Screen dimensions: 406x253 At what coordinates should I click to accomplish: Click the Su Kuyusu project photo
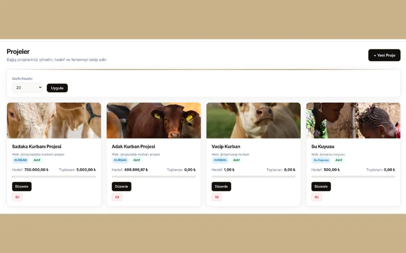(x=353, y=120)
